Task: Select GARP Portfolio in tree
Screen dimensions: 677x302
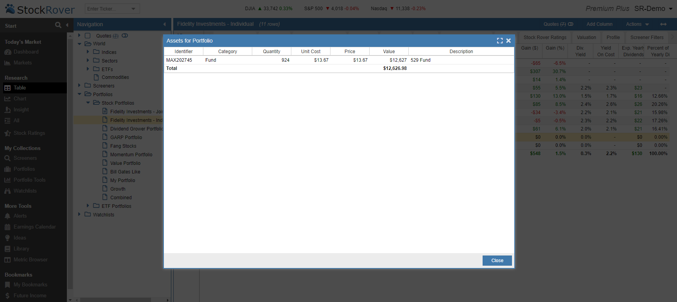Action: (x=126, y=138)
